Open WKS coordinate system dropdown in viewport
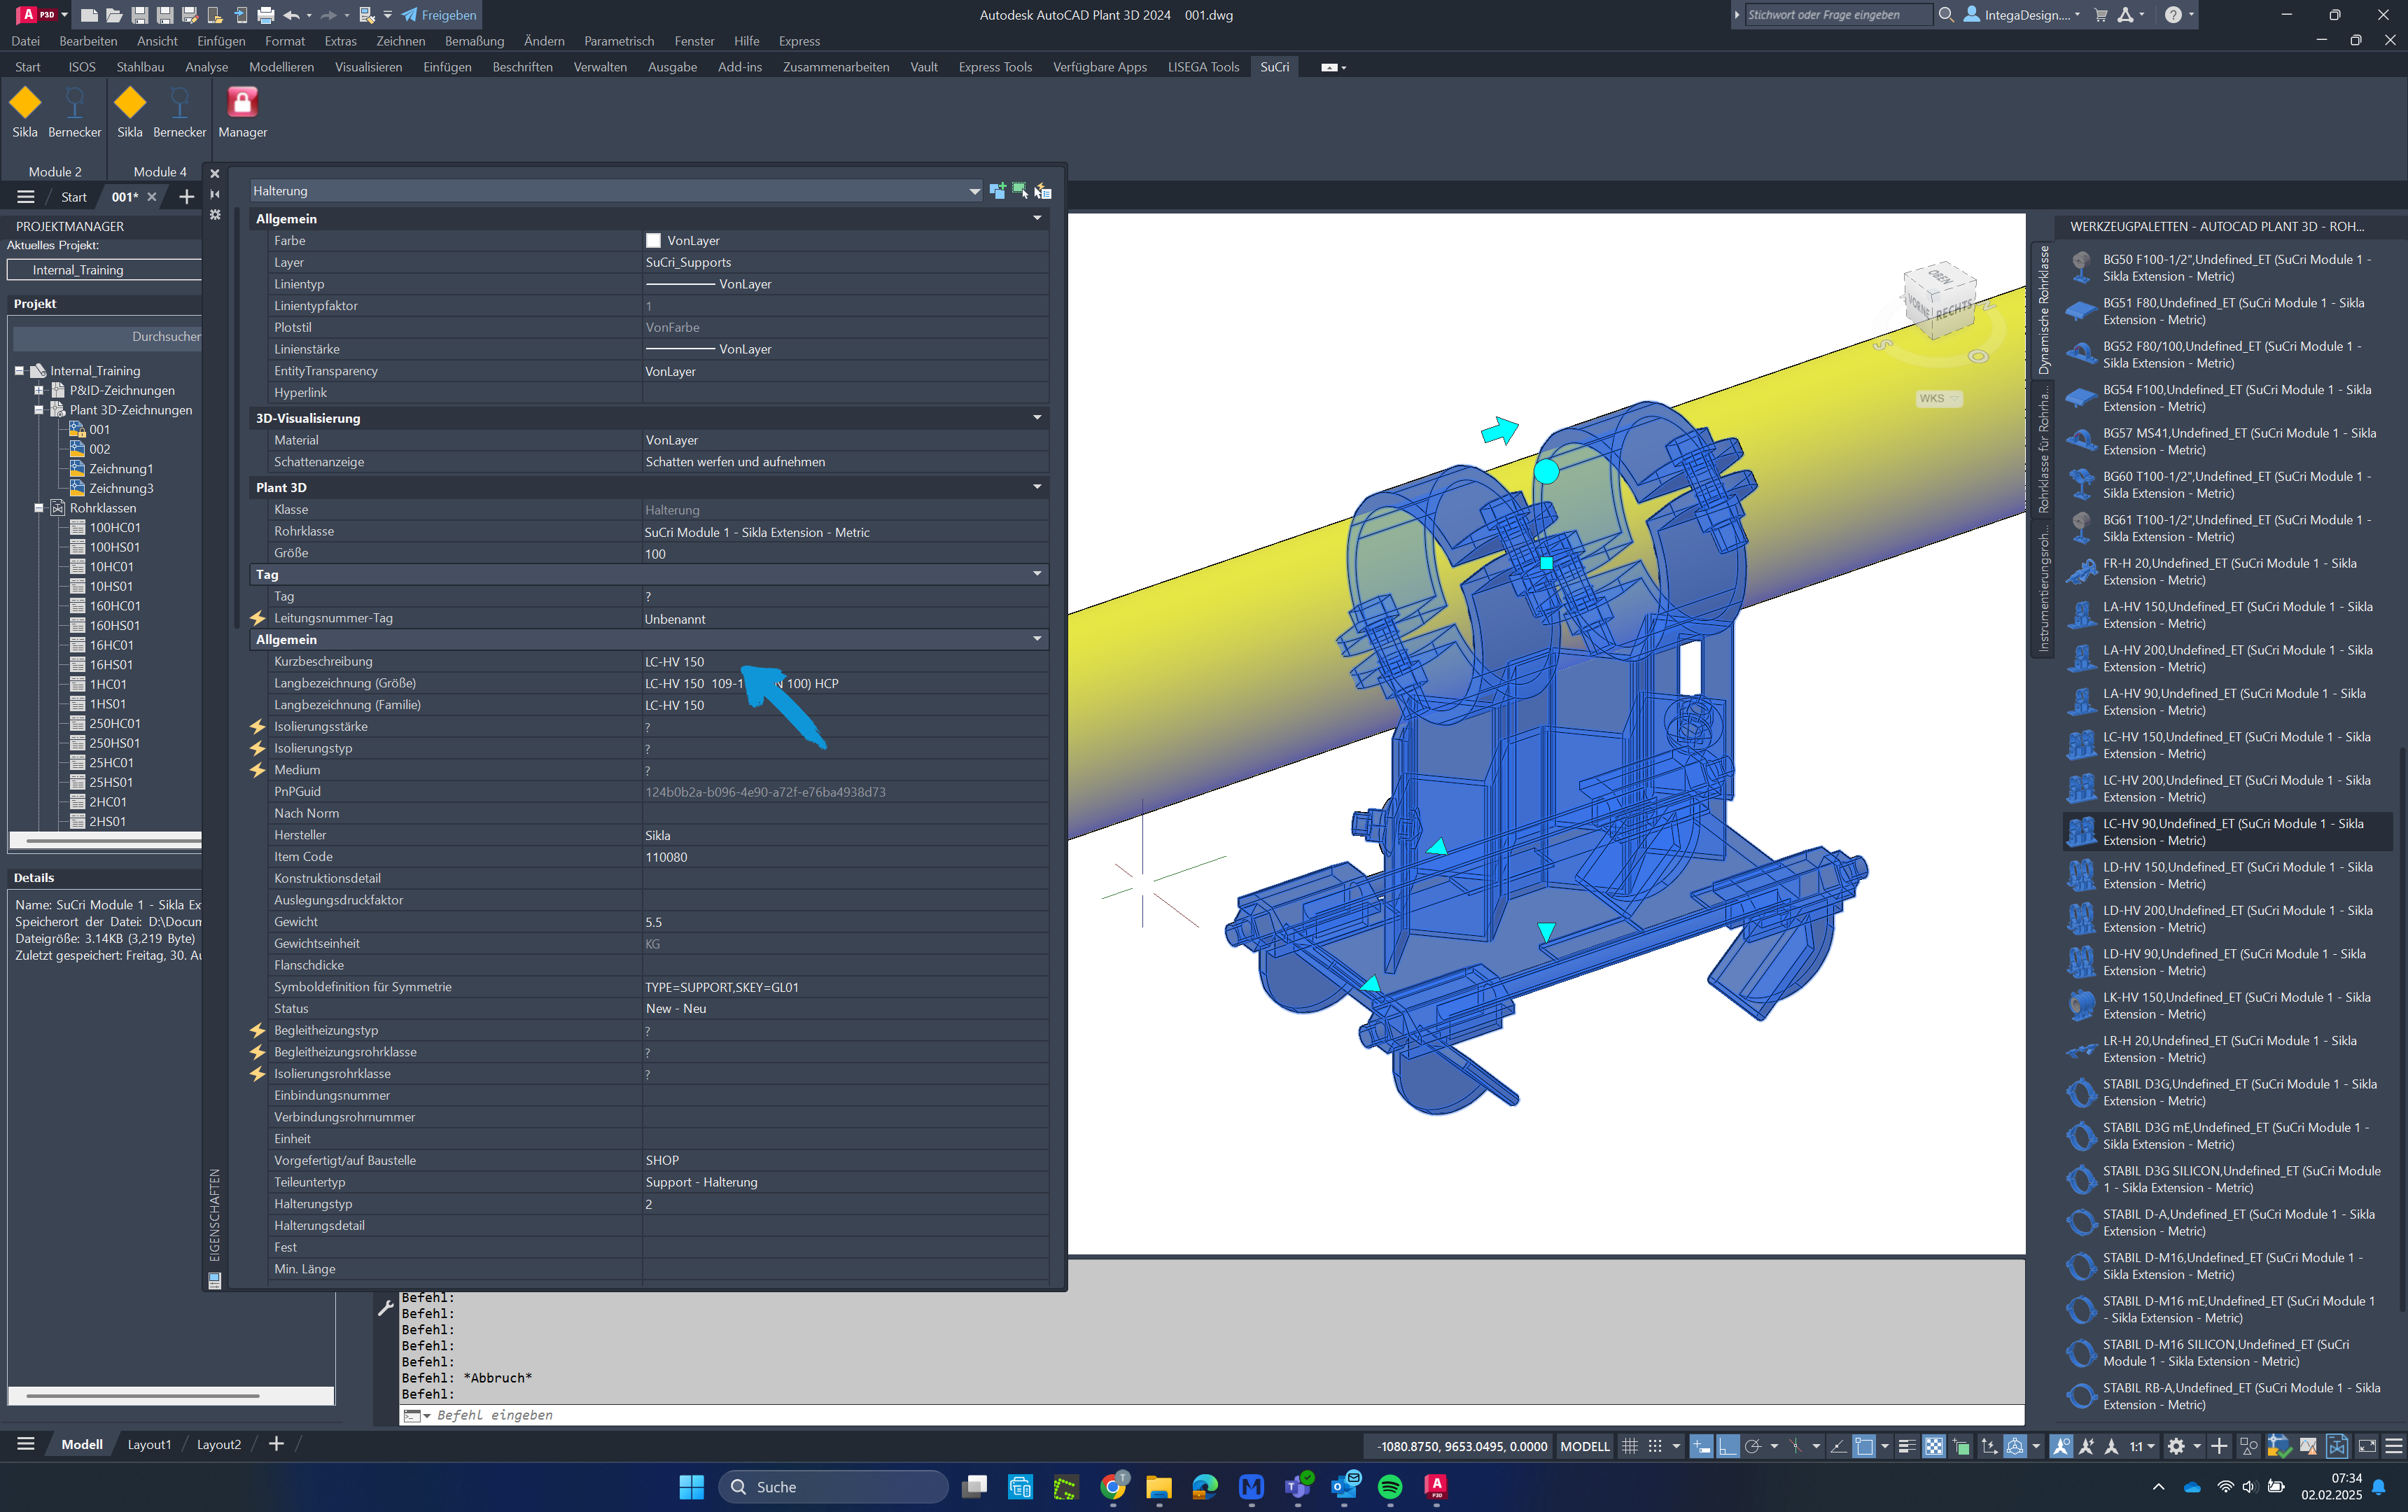The width and height of the screenshot is (2408, 1512). 1938,398
